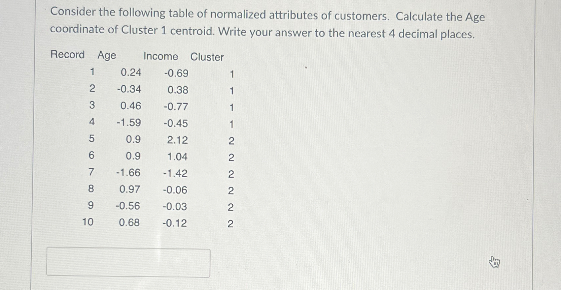561x290 pixels.
Task: Select Age value -1.66 in record 7
Action: (128, 173)
